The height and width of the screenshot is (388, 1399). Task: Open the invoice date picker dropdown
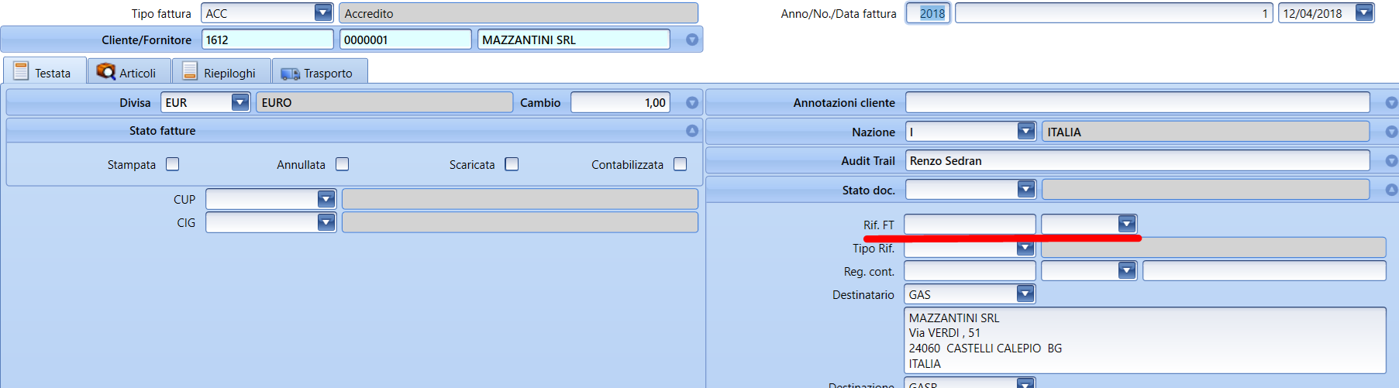point(1364,13)
